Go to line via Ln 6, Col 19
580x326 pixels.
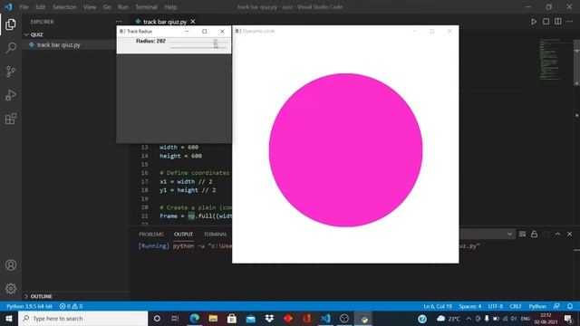[x=438, y=306]
